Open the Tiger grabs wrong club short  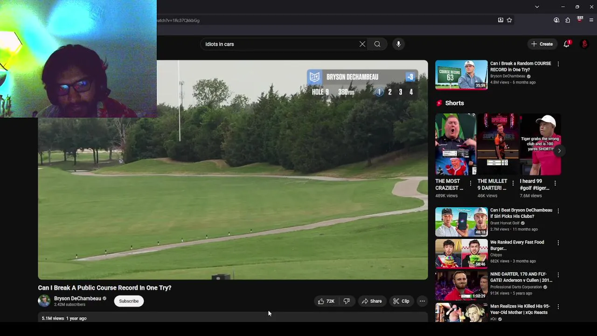(x=540, y=144)
